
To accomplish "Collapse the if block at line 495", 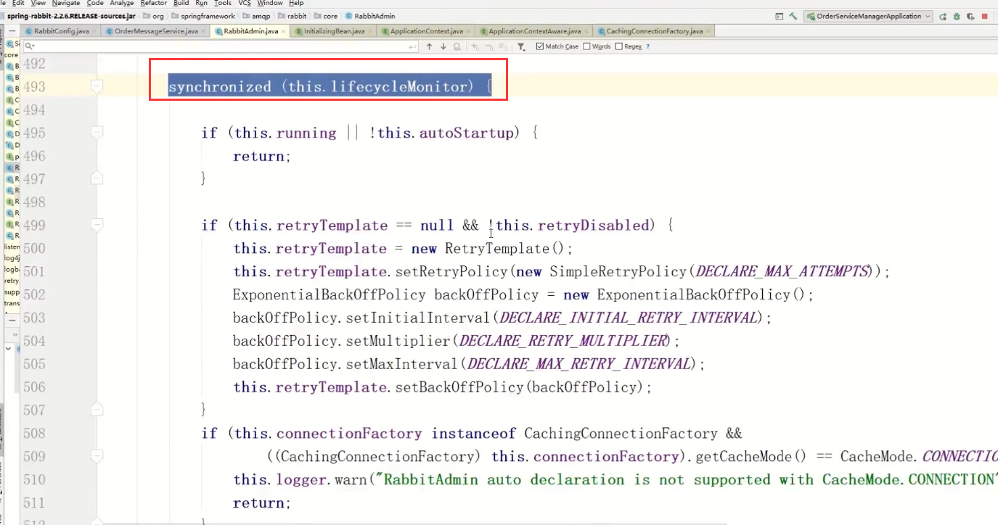I will coord(97,133).
